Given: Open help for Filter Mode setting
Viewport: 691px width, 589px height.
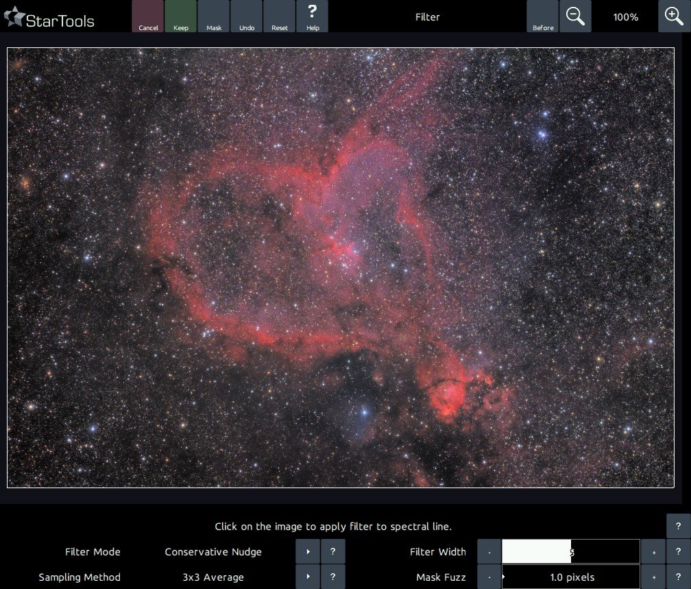Looking at the screenshot, I should [x=332, y=552].
